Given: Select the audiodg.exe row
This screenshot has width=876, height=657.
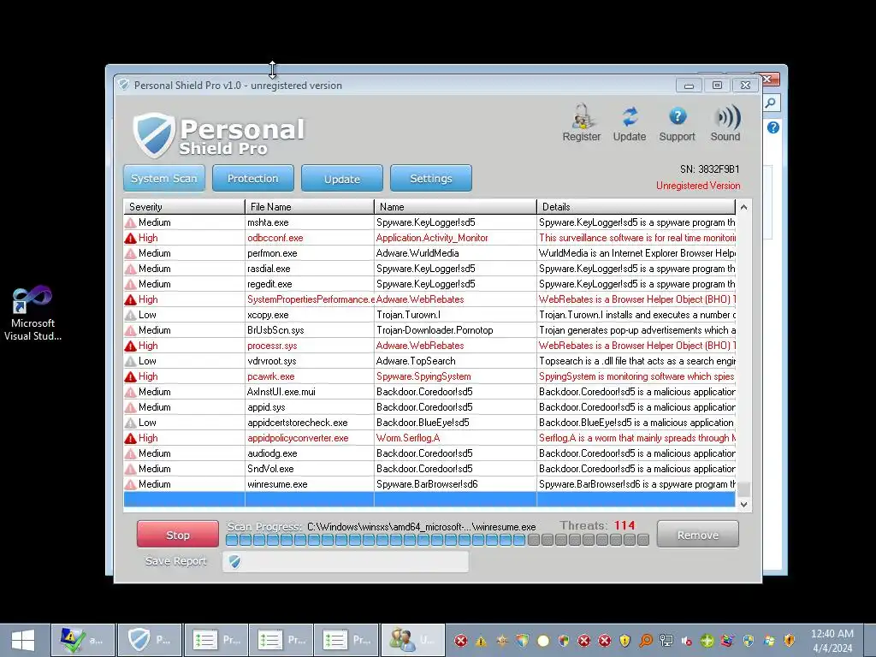Looking at the screenshot, I should click(x=429, y=453).
